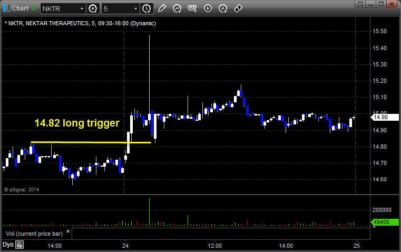Viewport: 401px width, 252px height.
Task: Click the '14.82 long trigger' text annotation
Action: 77,123
